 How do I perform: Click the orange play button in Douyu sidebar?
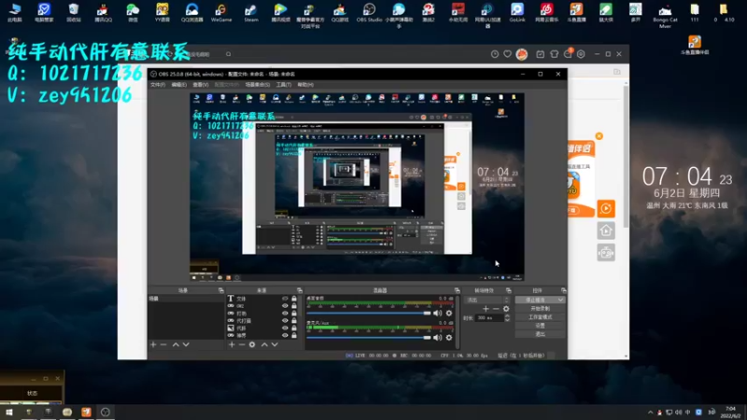click(x=606, y=208)
